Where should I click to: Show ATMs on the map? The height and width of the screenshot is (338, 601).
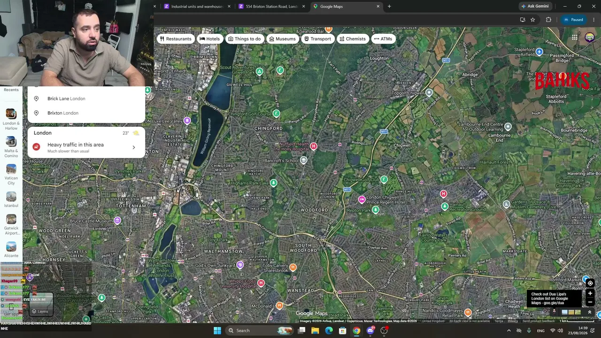point(383,39)
